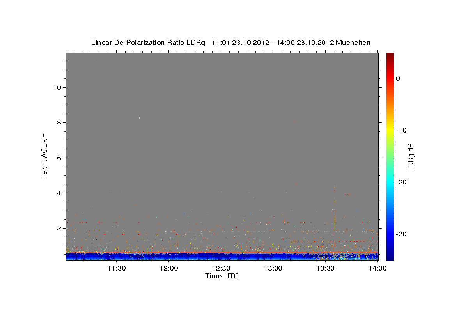Click the height tick label 8
Screen dimensions: 468x312
coord(58,122)
